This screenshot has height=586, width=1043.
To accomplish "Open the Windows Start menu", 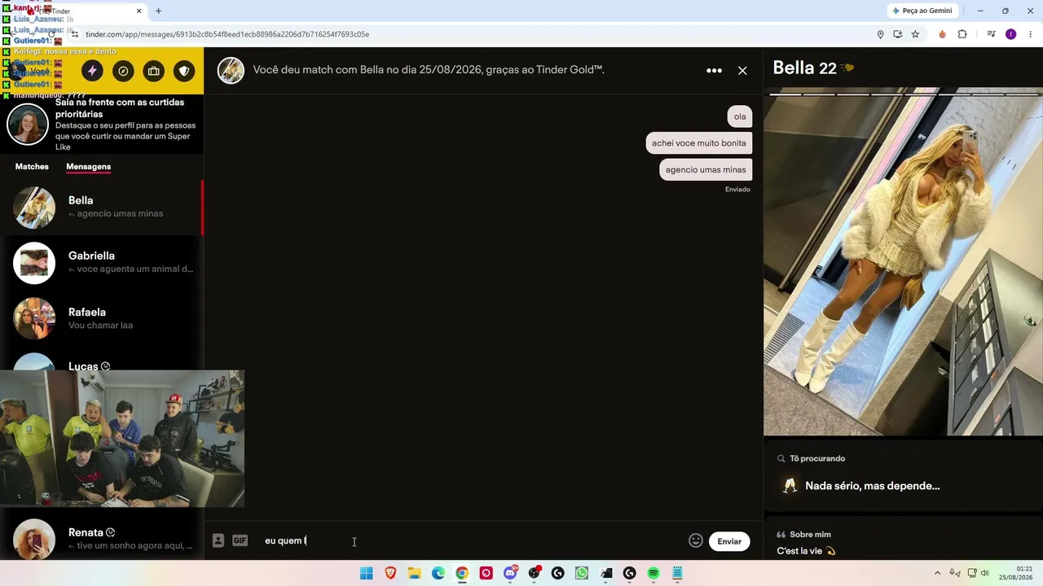I will point(366,573).
